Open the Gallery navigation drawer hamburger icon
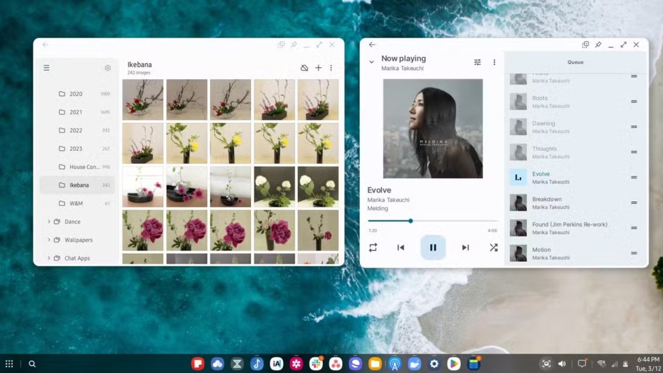663x373 pixels. (x=46, y=68)
